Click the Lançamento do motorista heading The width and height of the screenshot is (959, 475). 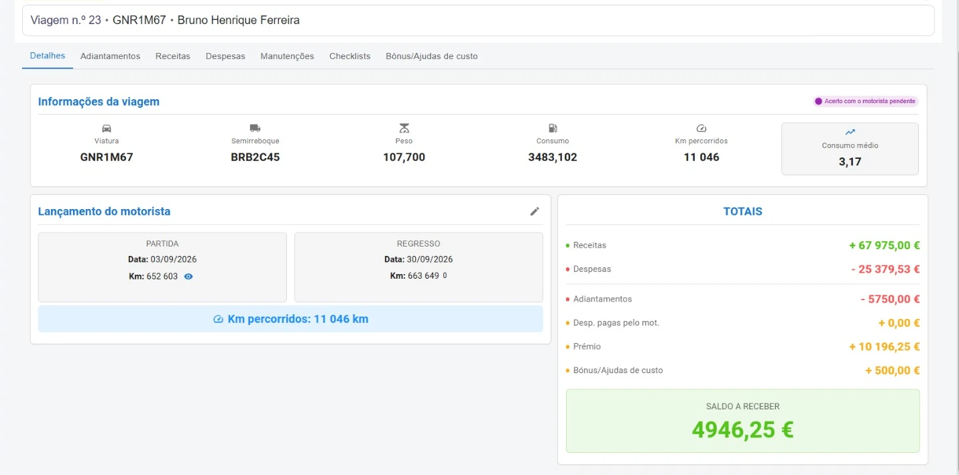coord(104,212)
